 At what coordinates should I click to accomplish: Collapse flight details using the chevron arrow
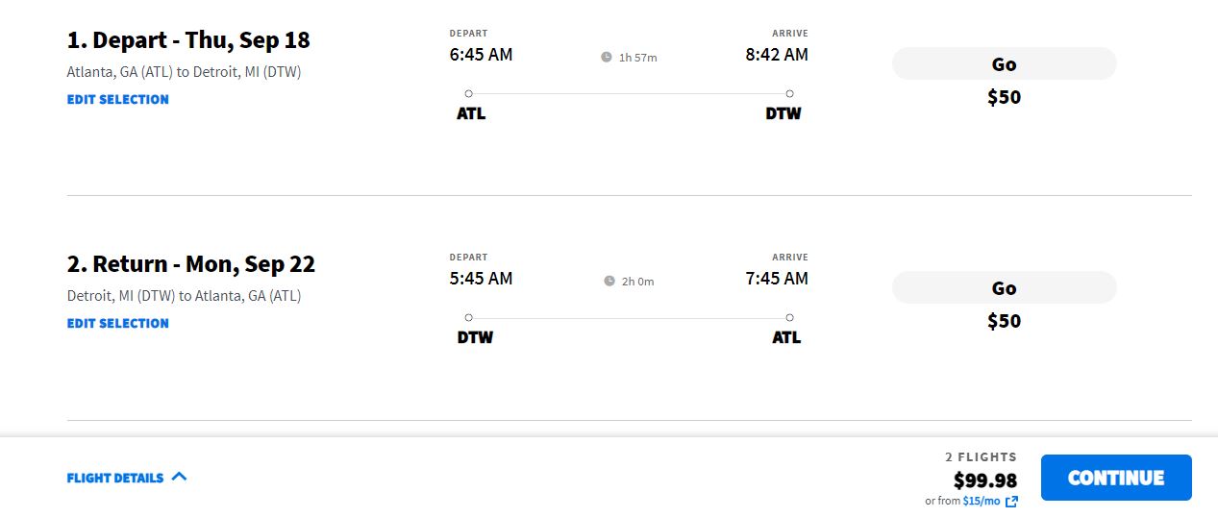coord(179,476)
